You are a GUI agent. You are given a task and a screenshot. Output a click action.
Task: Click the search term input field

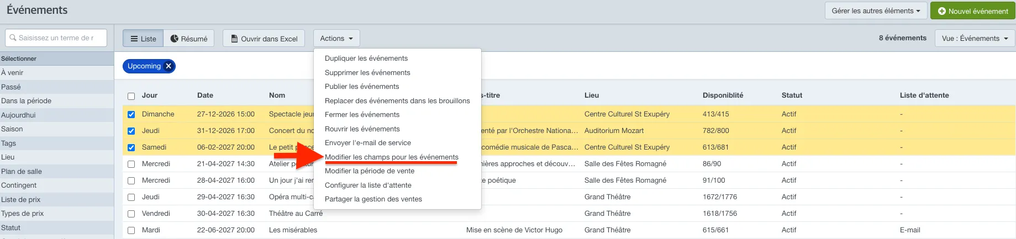coord(56,38)
